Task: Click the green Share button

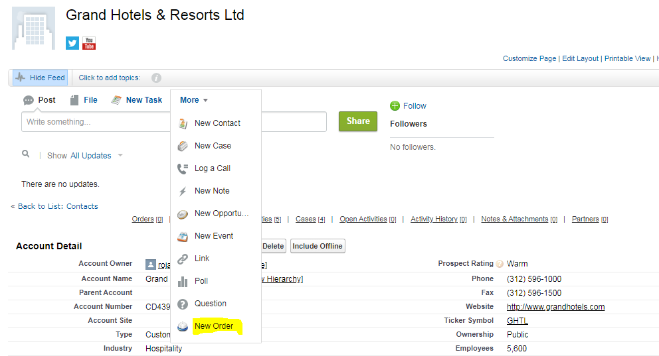Action: click(x=358, y=121)
